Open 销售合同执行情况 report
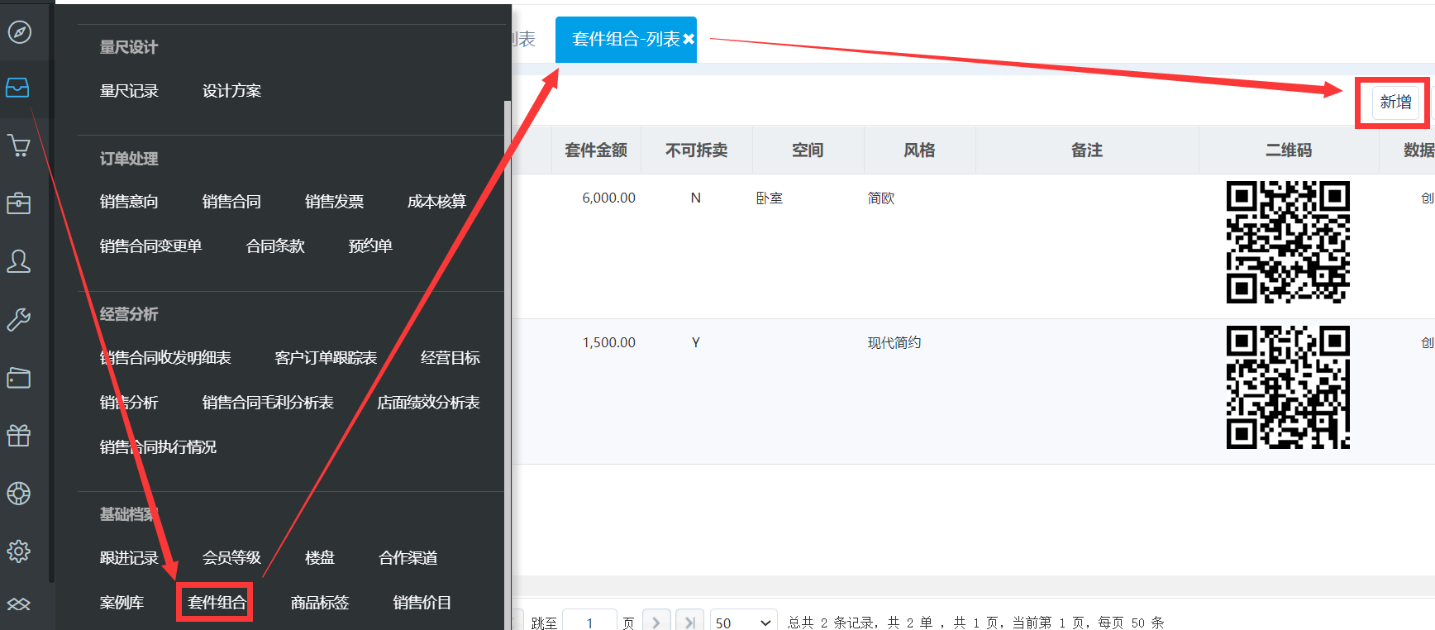 tap(158, 447)
